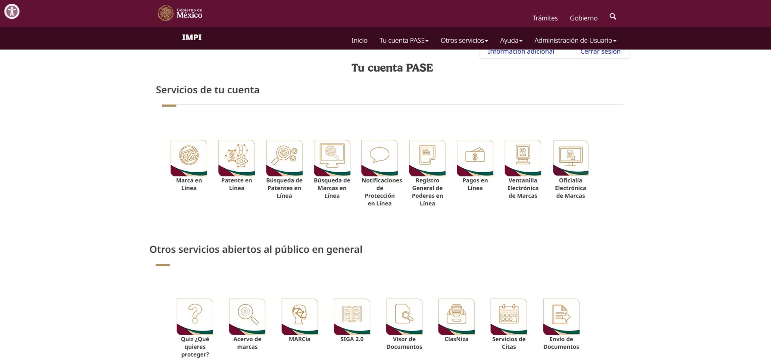
Task: Click the Servicios de tu cuenta heading
Action: coord(208,90)
